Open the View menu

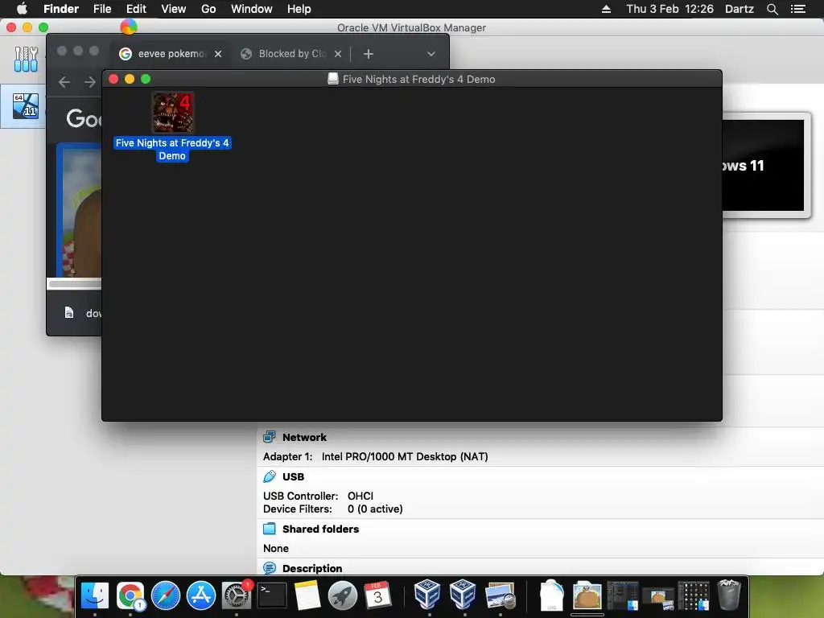click(174, 9)
